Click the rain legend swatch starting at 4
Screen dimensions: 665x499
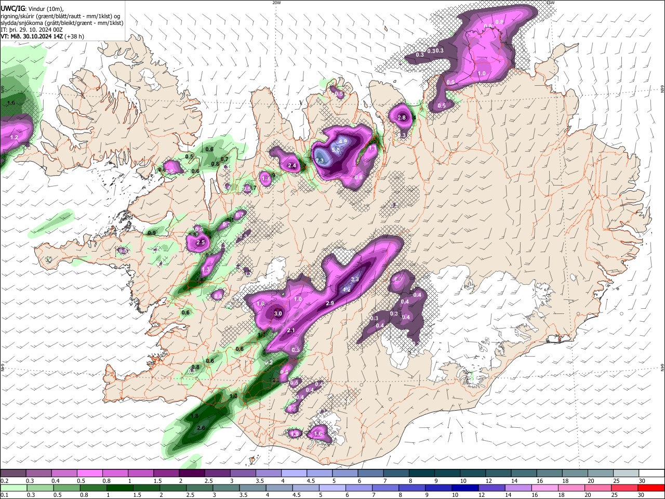(x=279, y=488)
